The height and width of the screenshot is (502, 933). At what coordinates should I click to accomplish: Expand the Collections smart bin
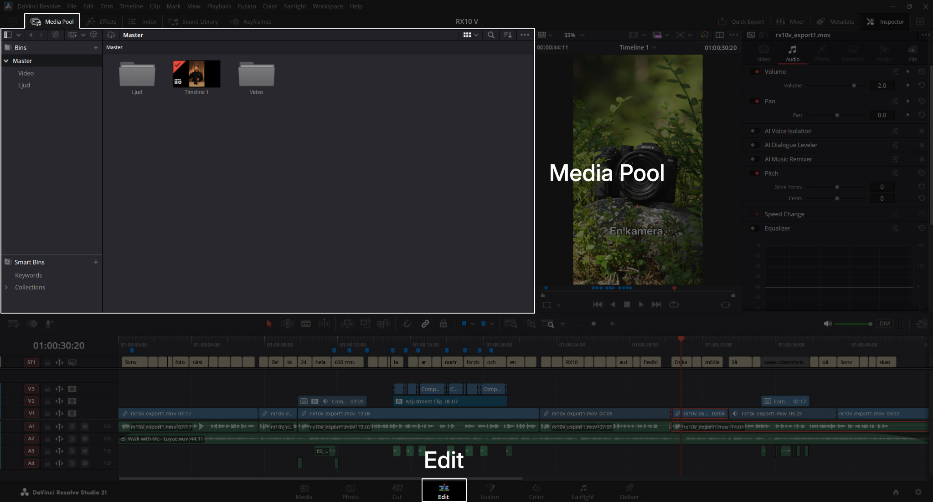(6, 287)
